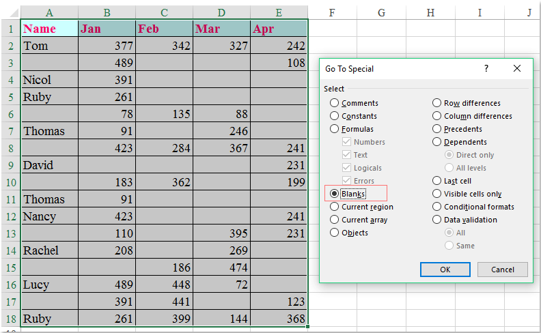Select the Last cell option
The width and height of the screenshot is (541, 333).
(x=437, y=181)
